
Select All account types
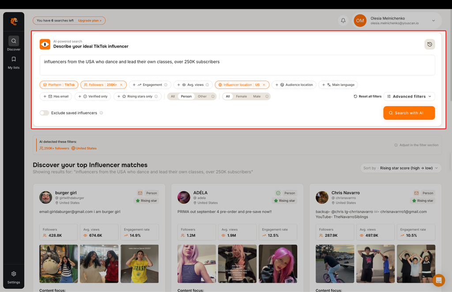click(173, 96)
